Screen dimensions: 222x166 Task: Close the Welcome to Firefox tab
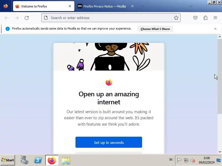pos(70,6)
